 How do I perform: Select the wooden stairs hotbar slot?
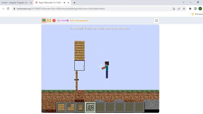pyautogui.click(x=71, y=107)
